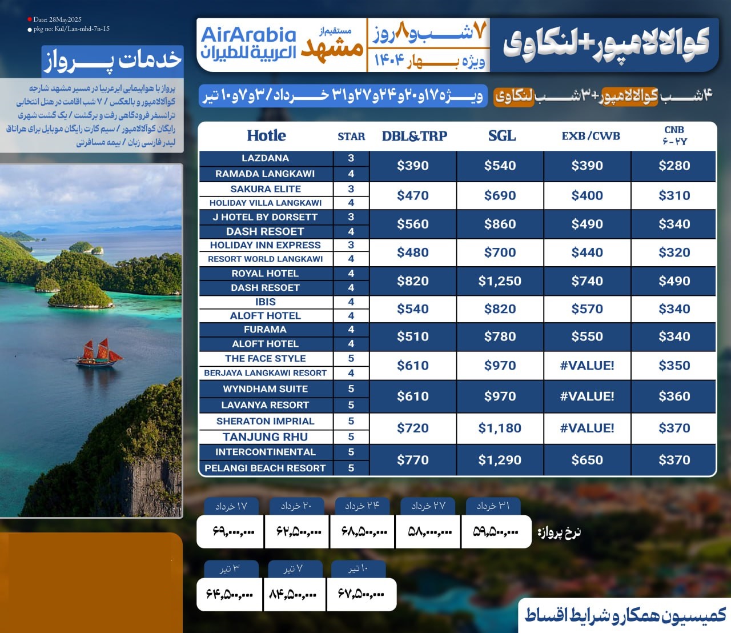Click the 'SGL' column header
Viewport: 731px width, 633px height.
click(501, 136)
